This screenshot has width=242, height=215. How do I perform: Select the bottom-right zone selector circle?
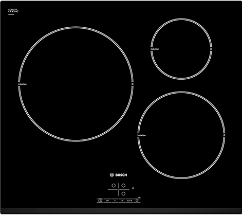click(123, 193)
